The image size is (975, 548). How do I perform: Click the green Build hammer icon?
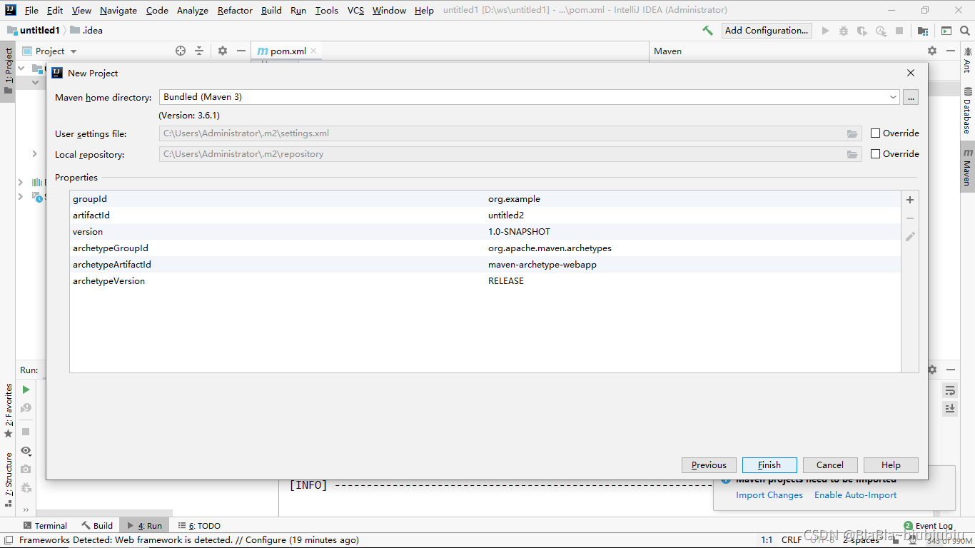coord(707,31)
